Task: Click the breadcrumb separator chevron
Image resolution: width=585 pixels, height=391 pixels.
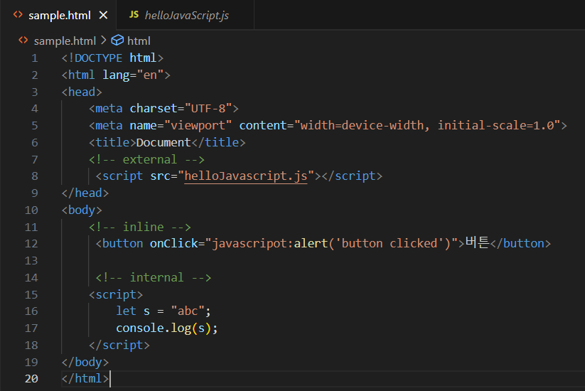Action: click(104, 40)
